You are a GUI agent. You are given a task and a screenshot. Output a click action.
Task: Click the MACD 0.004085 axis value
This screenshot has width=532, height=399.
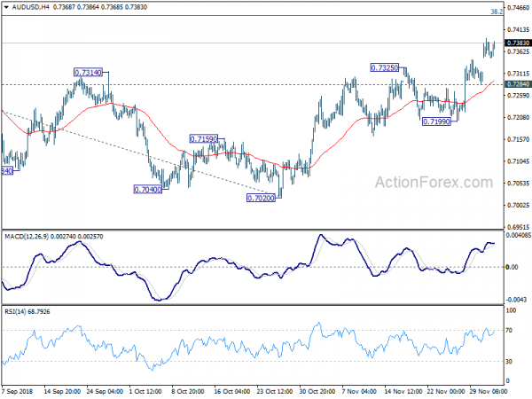(518, 235)
